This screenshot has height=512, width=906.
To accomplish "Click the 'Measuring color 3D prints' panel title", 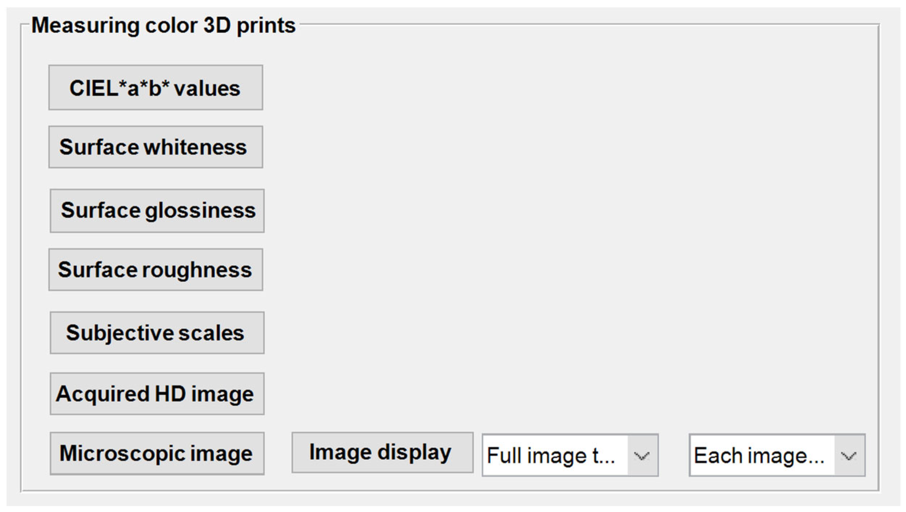I will (163, 25).
